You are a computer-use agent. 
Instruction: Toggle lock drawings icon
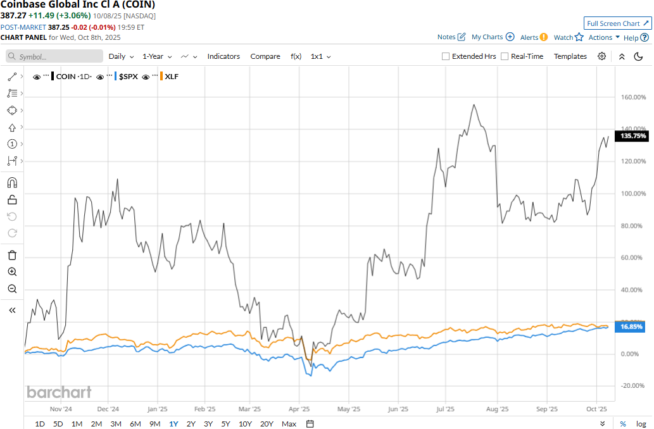(12, 200)
